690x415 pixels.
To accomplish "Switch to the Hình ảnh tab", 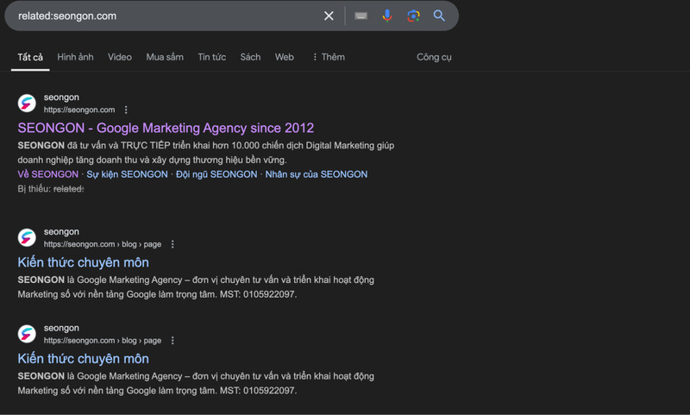I will point(75,57).
